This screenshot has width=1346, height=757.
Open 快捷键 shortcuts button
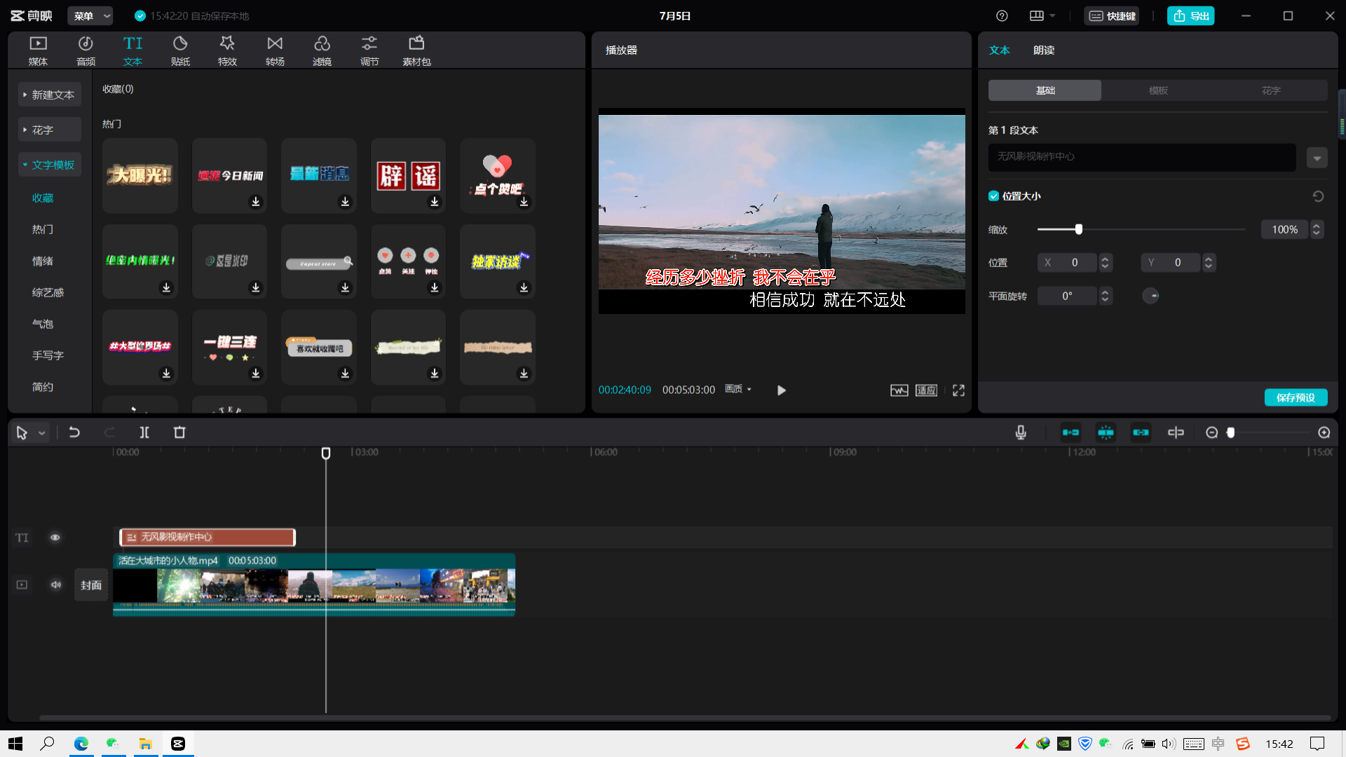point(1112,15)
